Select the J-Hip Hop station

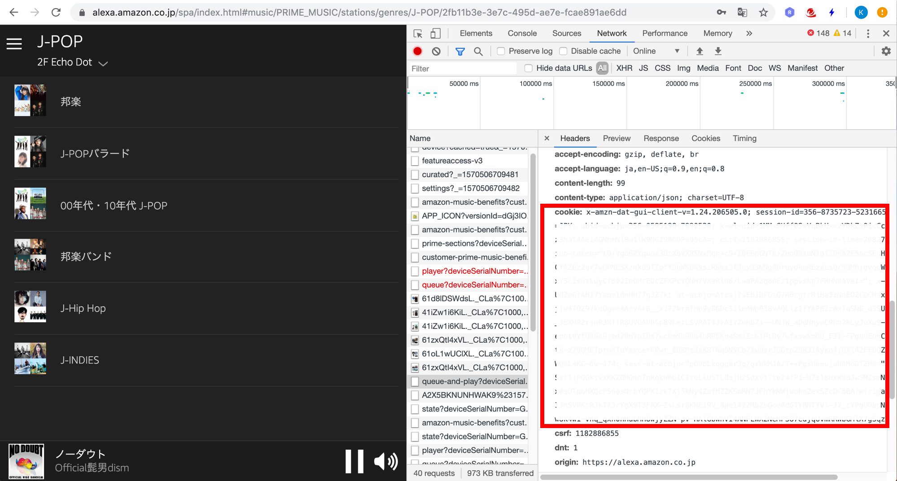pos(206,308)
